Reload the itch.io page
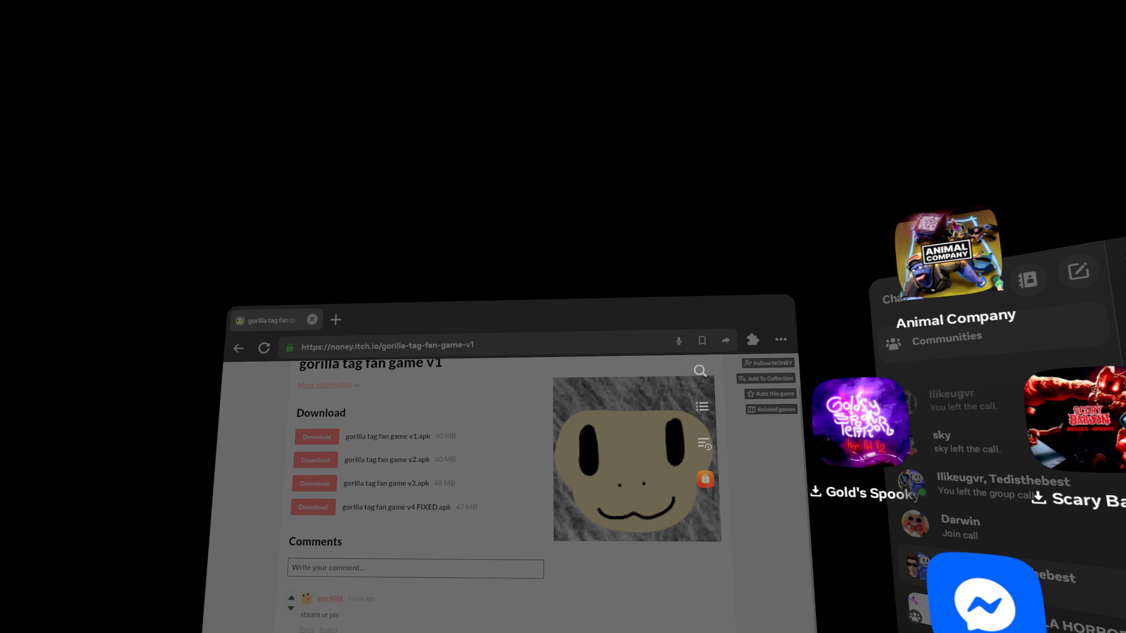 click(x=264, y=348)
